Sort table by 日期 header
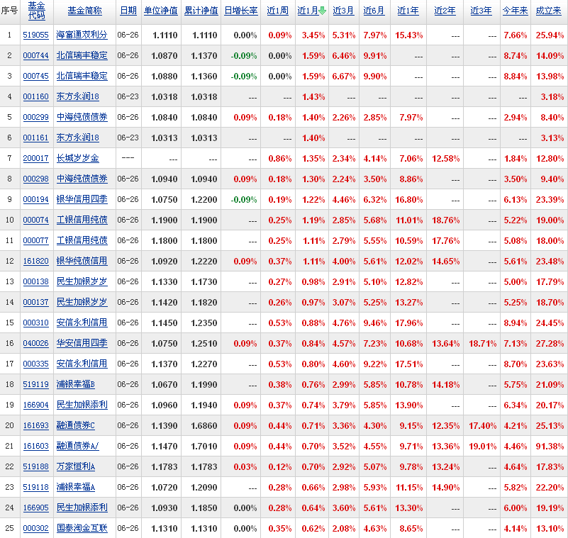Screen dimensions: 568x538 pos(128,11)
